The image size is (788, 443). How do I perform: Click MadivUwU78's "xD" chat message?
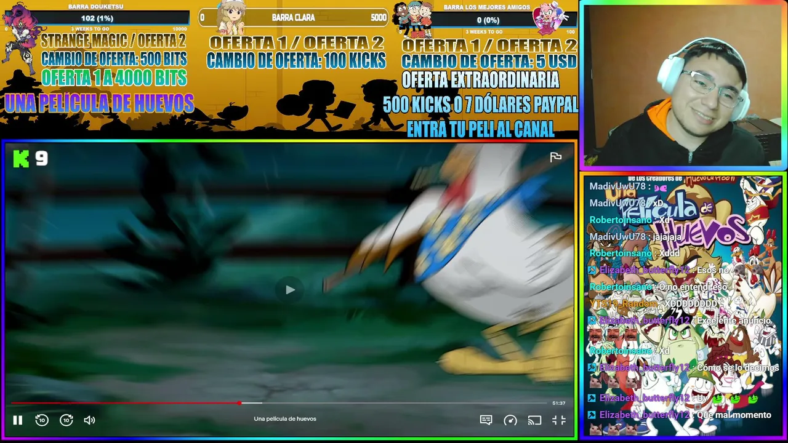[x=658, y=203]
